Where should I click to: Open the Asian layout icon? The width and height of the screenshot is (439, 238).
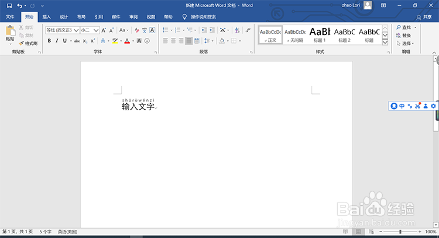[x=223, y=30]
